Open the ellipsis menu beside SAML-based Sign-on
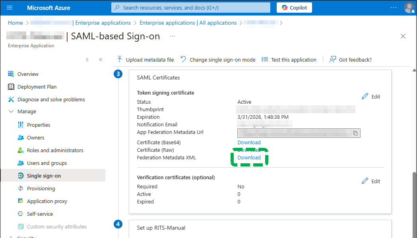Viewport: 417px width, 238px height. pyautogui.click(x=172, y=37)
